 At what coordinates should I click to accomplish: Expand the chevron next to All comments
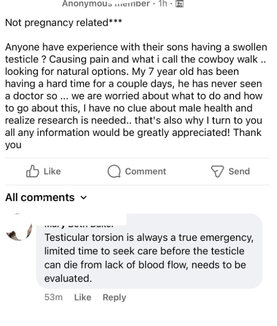click(83, 198)
